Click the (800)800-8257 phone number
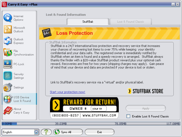 click(x=65, y=115)
